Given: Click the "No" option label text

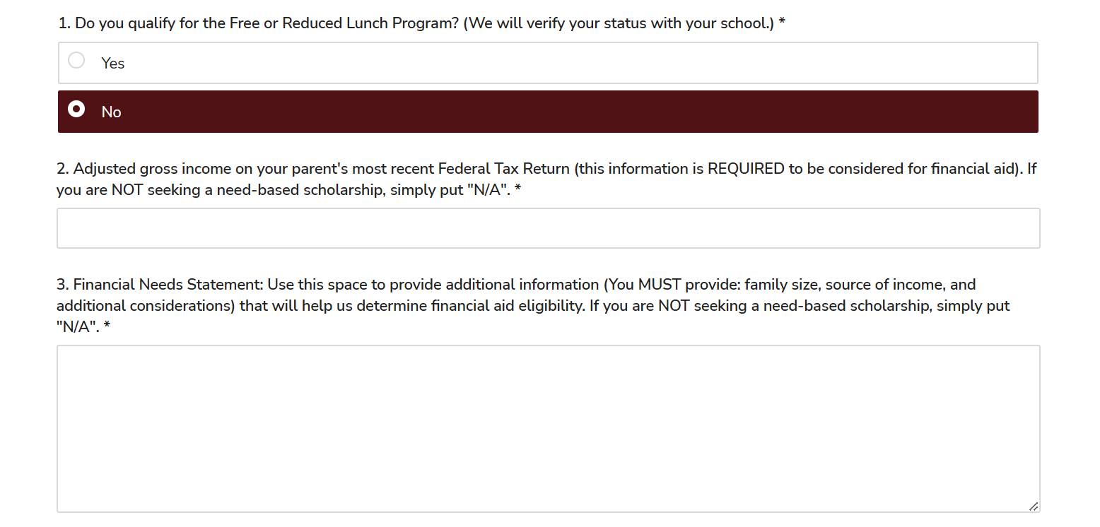Looking at the screenshot, I should pos(112,112).
